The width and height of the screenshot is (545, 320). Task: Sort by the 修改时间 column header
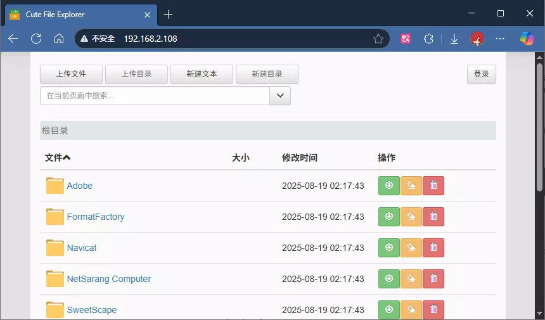[300, 158]
